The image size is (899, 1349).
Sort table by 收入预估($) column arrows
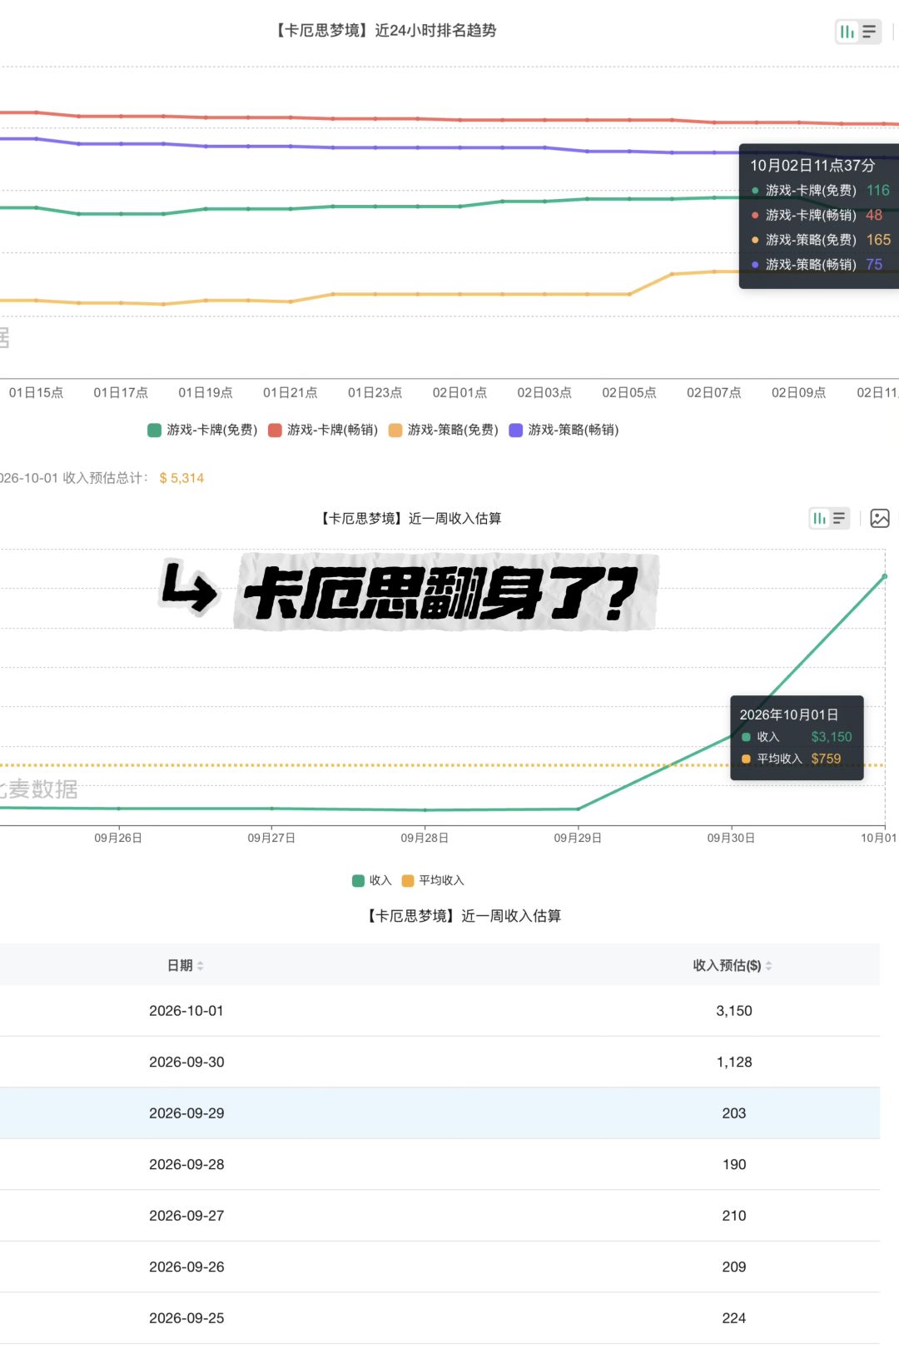point(768,966)
